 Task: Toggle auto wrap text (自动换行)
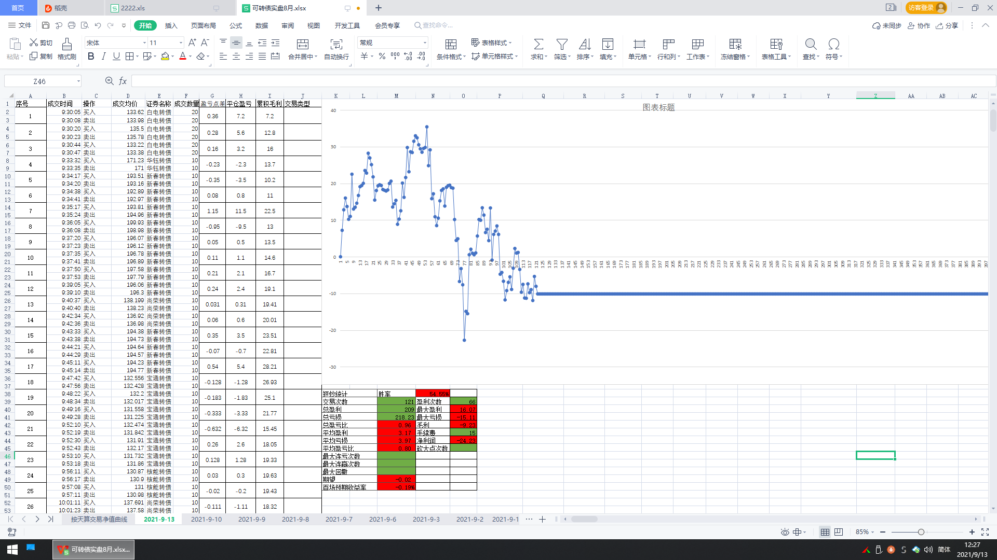[336, 49]
